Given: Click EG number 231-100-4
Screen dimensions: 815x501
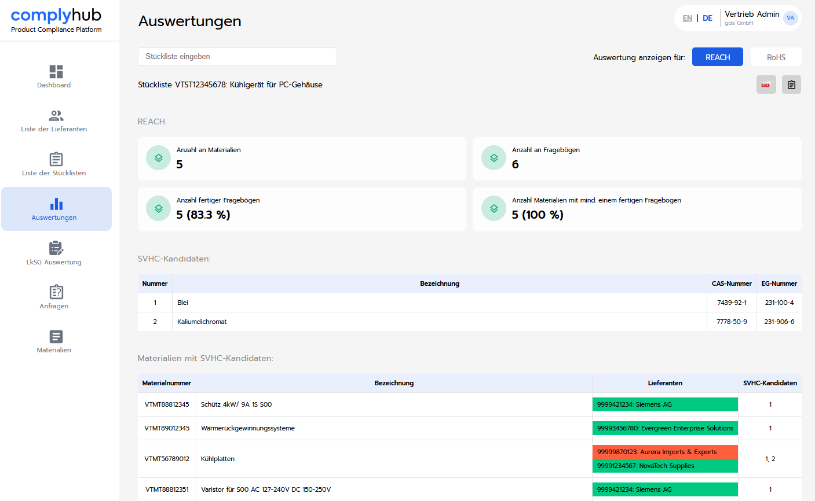Looking at the screenshot, I should coord(779,303).
